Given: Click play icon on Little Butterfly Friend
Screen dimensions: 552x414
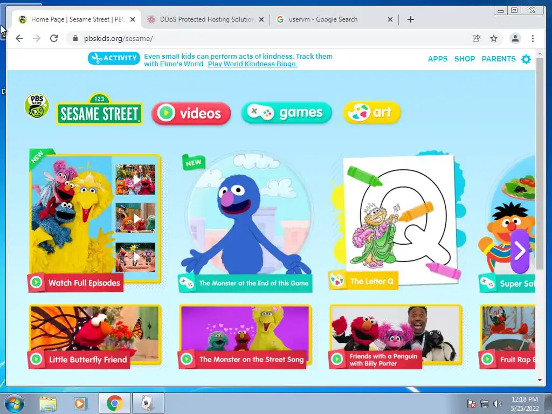Looking at the screenshot, I should click(x=36, y=359).
